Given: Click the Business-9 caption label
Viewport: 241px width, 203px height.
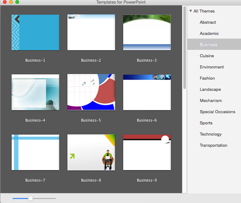Looking at the screenshot, I should [147, 180].
